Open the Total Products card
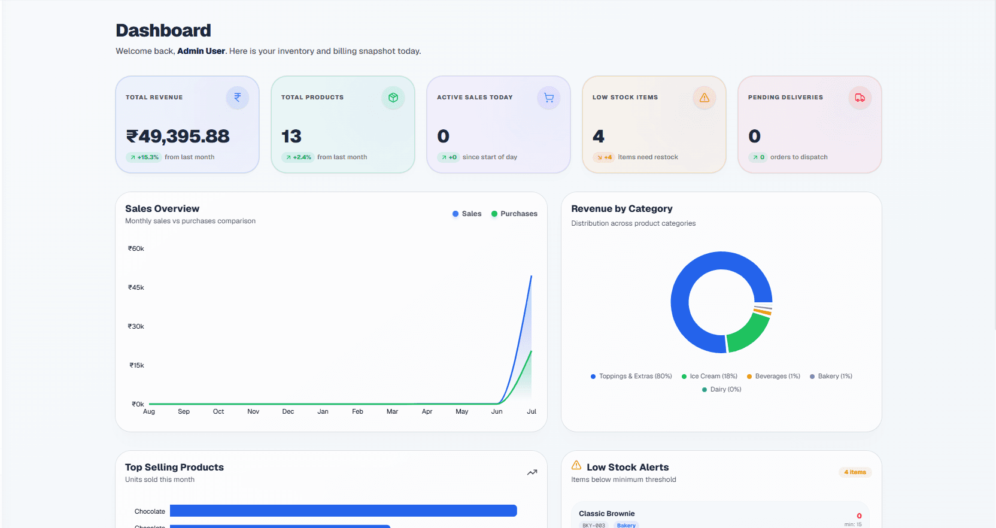 pyautogui.click(x=343, y=125)
